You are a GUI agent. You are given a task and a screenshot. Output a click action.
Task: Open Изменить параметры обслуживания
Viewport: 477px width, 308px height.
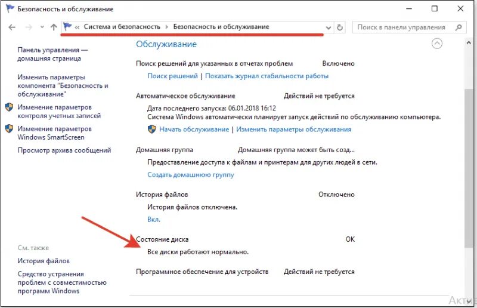(x=293, y=129)
